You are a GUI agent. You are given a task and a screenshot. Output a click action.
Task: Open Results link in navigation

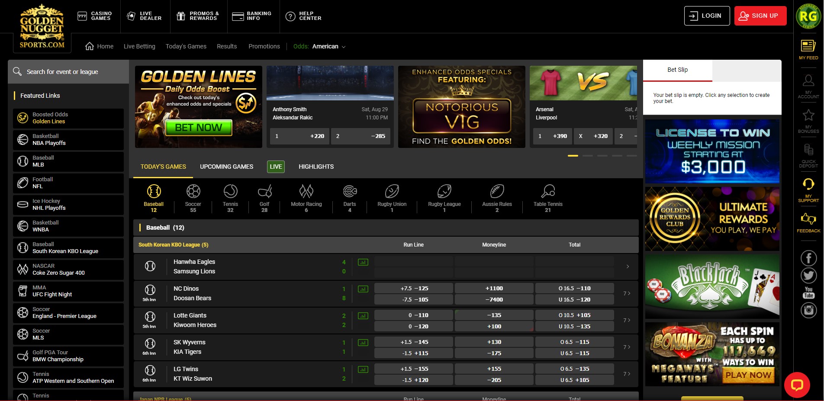[x=227, y=46]
